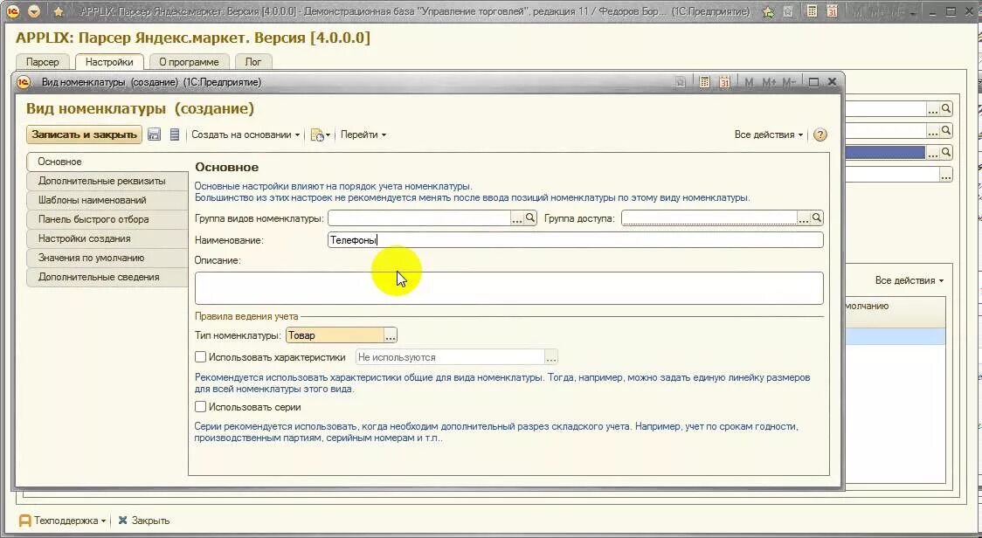Click the ellipsis beside the Не используются field
Screen dimensions: 982x538
click(550, 357)
